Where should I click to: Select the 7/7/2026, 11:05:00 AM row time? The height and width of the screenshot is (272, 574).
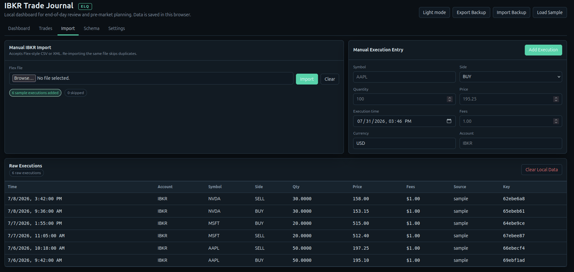[36, 236]
